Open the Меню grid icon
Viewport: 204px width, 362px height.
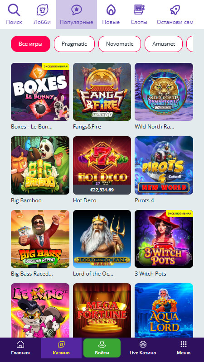tap(184, 344)
